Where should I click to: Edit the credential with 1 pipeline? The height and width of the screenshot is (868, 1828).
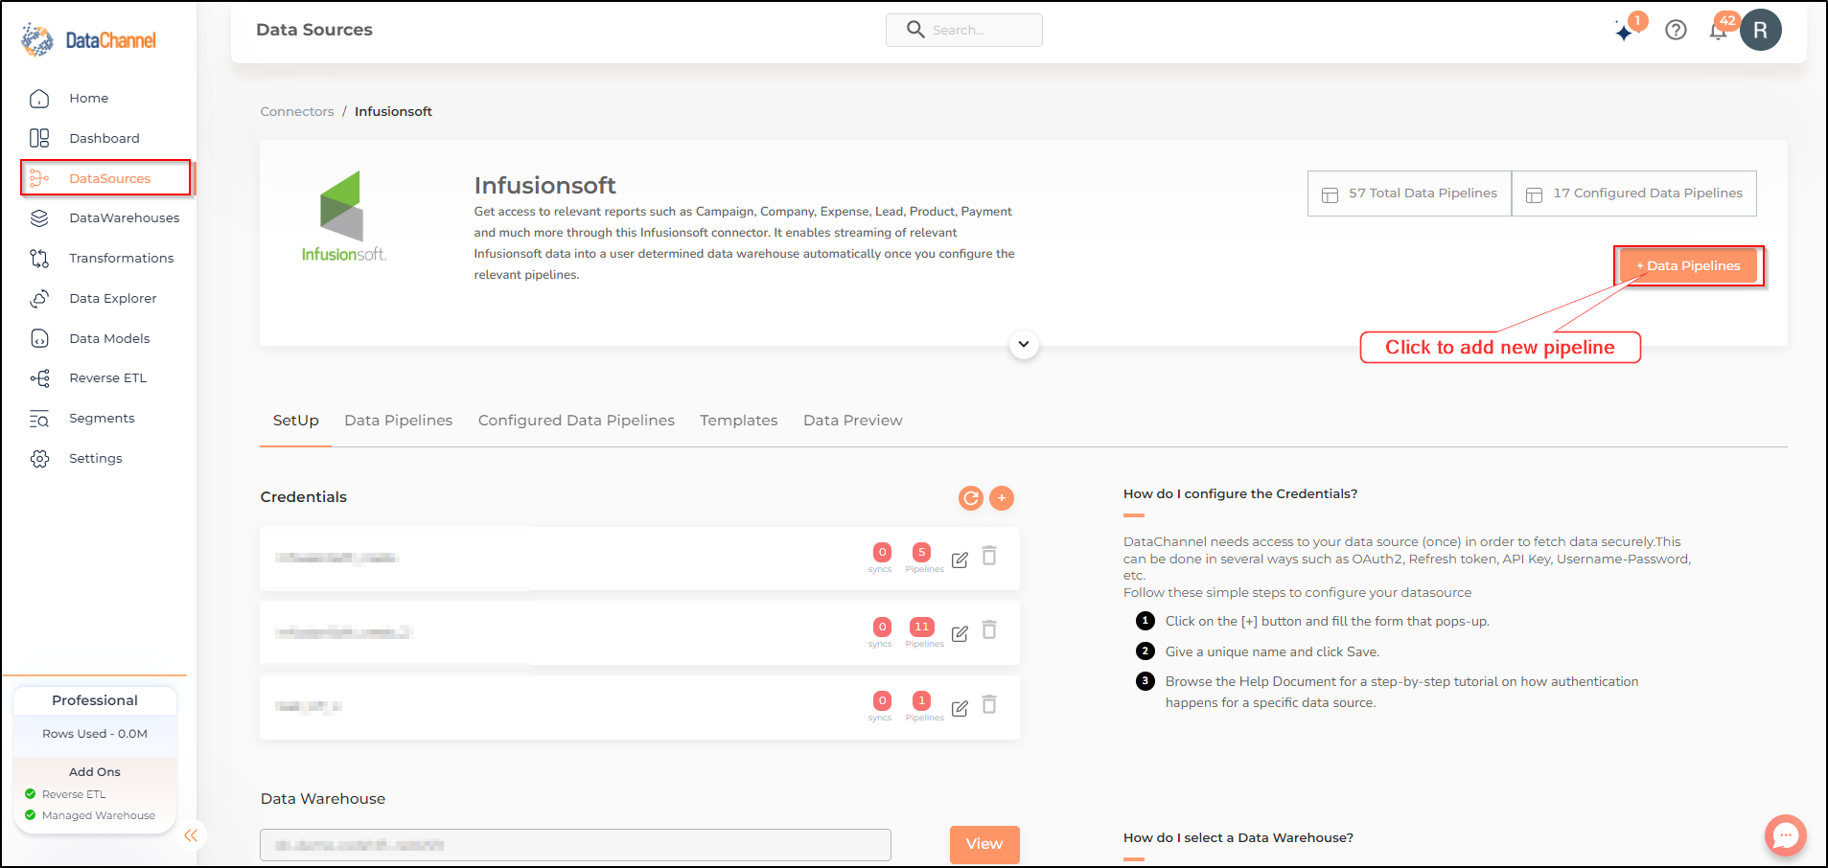pyautogui.click(x=960, y=708)
